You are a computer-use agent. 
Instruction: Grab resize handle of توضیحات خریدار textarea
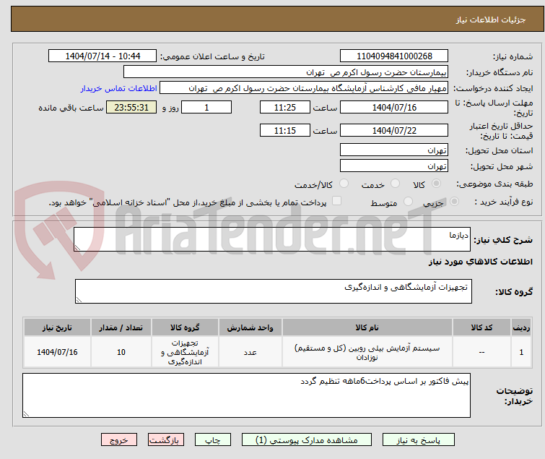[x=26, y=414]
